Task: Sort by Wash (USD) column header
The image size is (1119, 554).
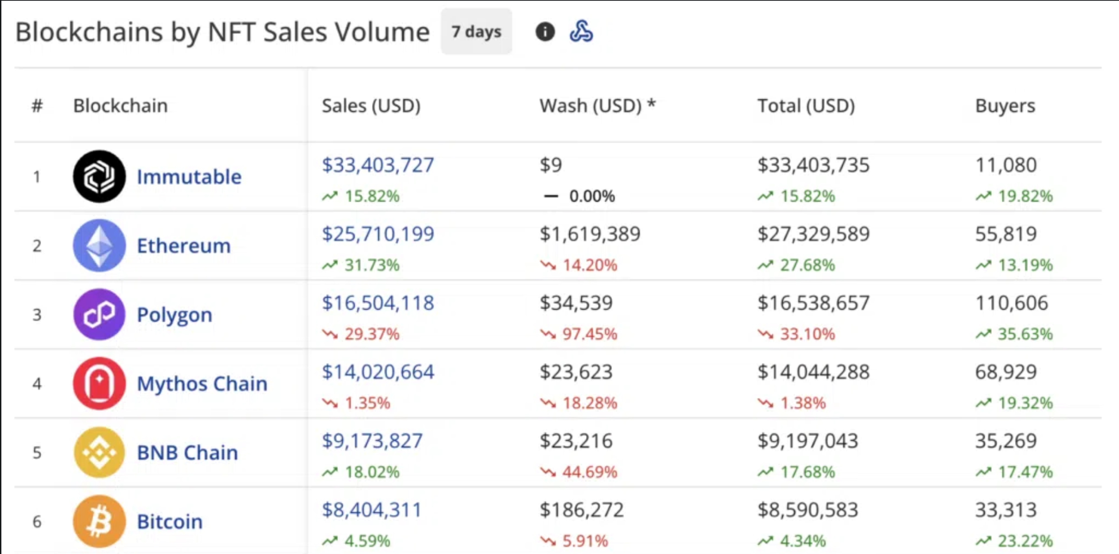Action: tap(597, 105)
